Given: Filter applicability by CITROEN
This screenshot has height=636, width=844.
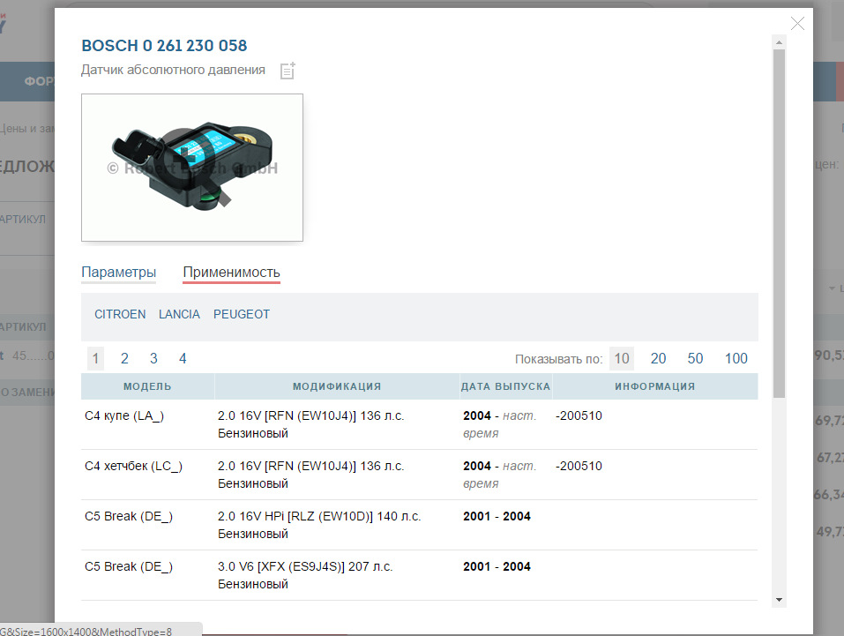Looking at the screenshot, I should [120, 314].
